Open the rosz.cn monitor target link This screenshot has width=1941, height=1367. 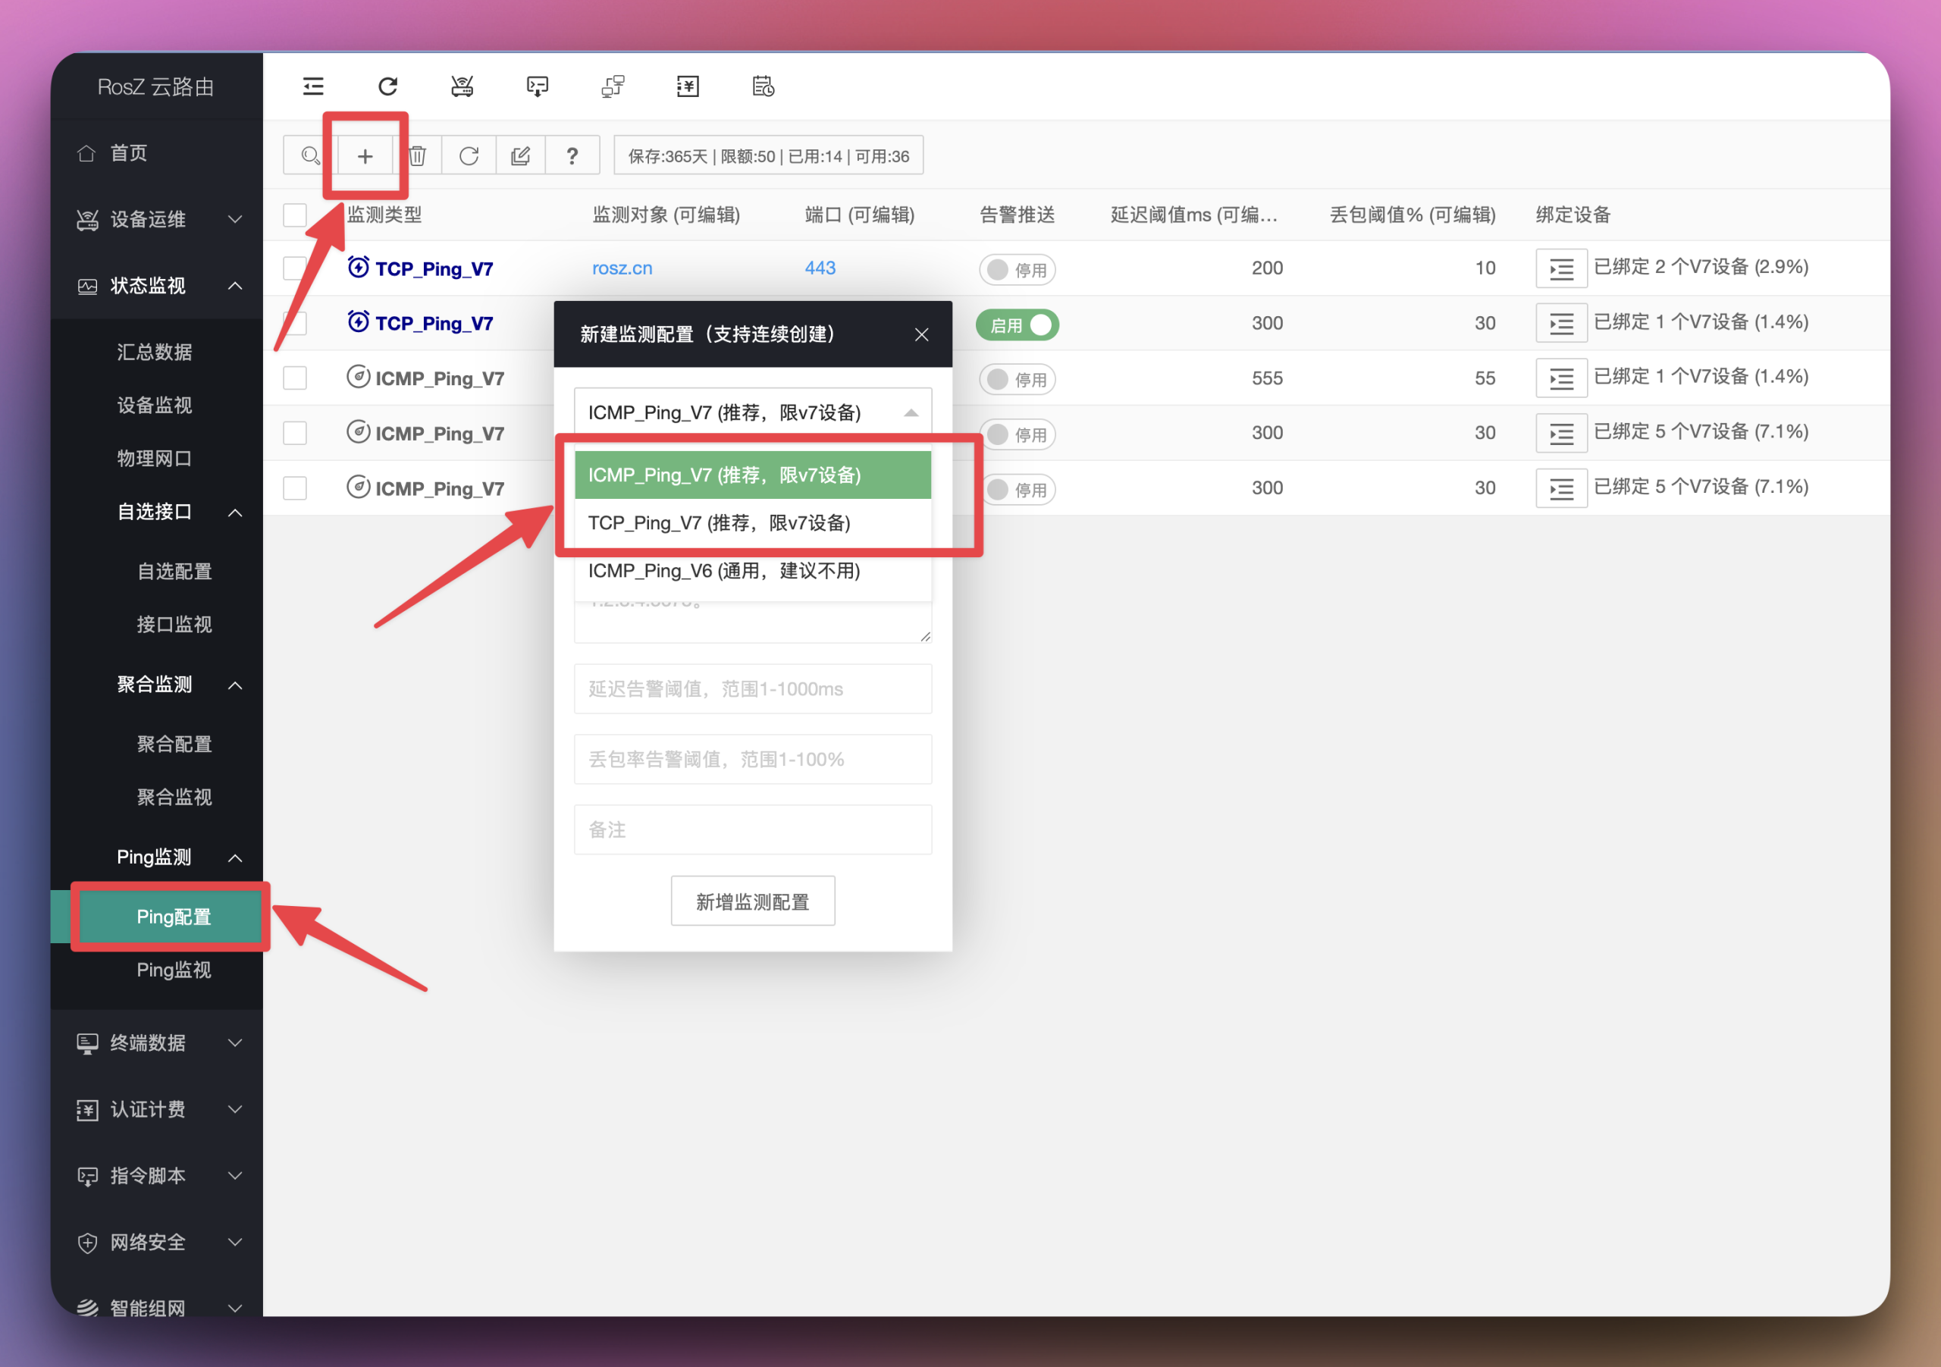click(622, 268)
